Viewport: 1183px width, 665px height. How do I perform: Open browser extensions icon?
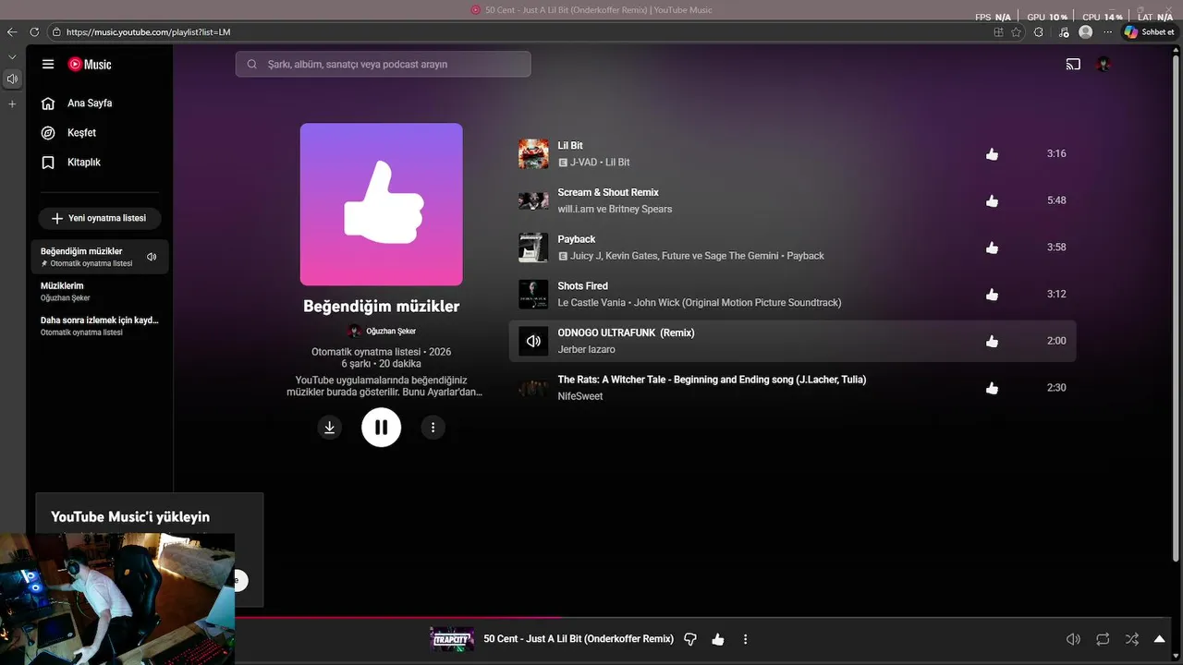[1039, 32]
